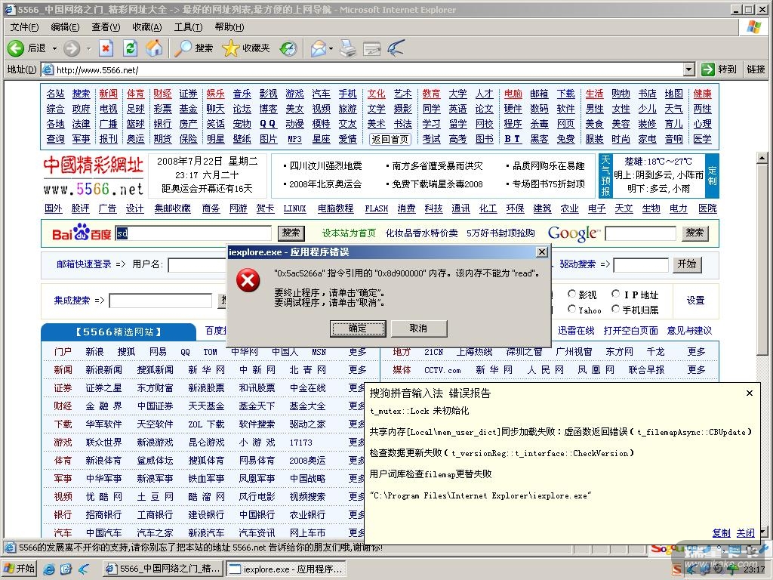Open the 2008年北京奥运会 headline link
773x580 pixels.
coord(325,184)
